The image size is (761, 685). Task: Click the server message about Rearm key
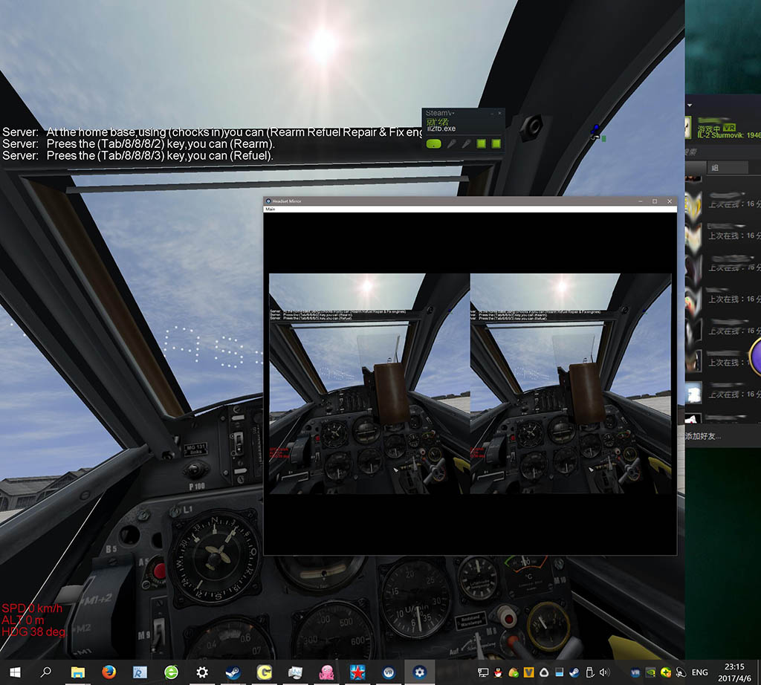pos(138,143)
